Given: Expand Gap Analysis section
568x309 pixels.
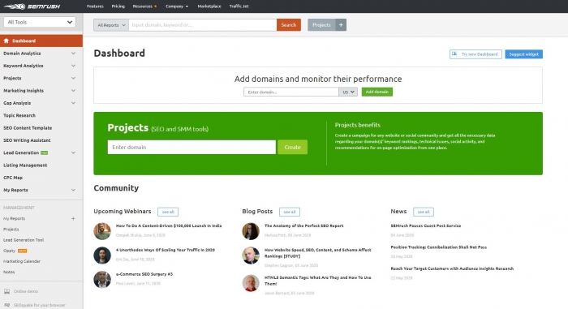Looking at the screenshot, I should (73, 103).
